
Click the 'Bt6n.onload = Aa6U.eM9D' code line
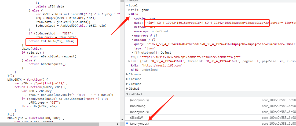[x=71, y=26]
